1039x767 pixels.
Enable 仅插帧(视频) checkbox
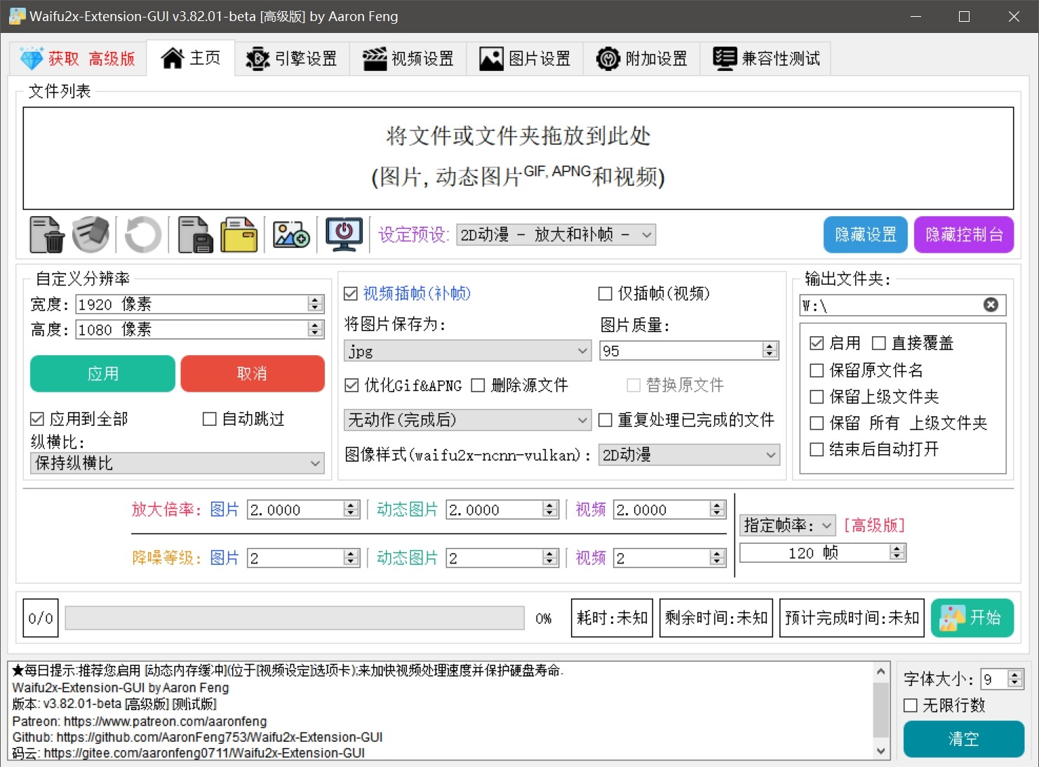point(605,293)
